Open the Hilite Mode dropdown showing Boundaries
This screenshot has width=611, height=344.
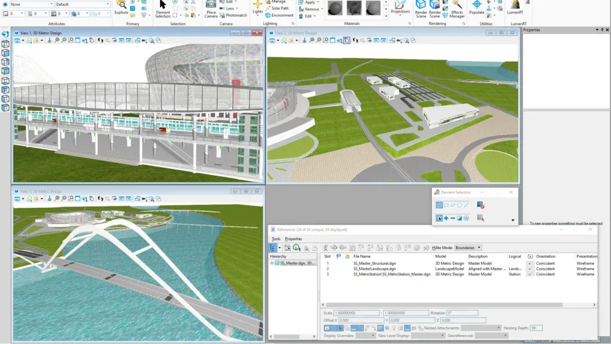coord(468,247)
